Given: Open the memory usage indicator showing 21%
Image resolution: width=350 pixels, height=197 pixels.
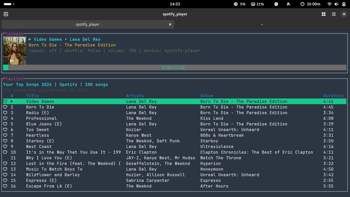Looking at the screenshot, I should pos(257,4).
